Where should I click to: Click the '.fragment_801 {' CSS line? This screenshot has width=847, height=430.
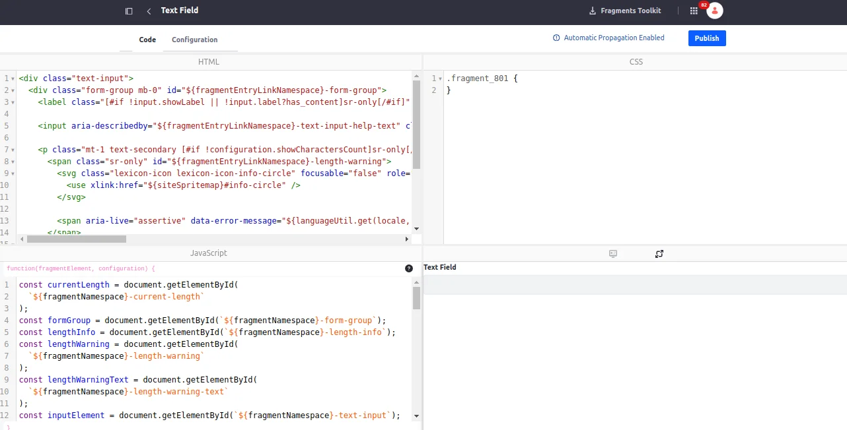(x=482, y=78)
